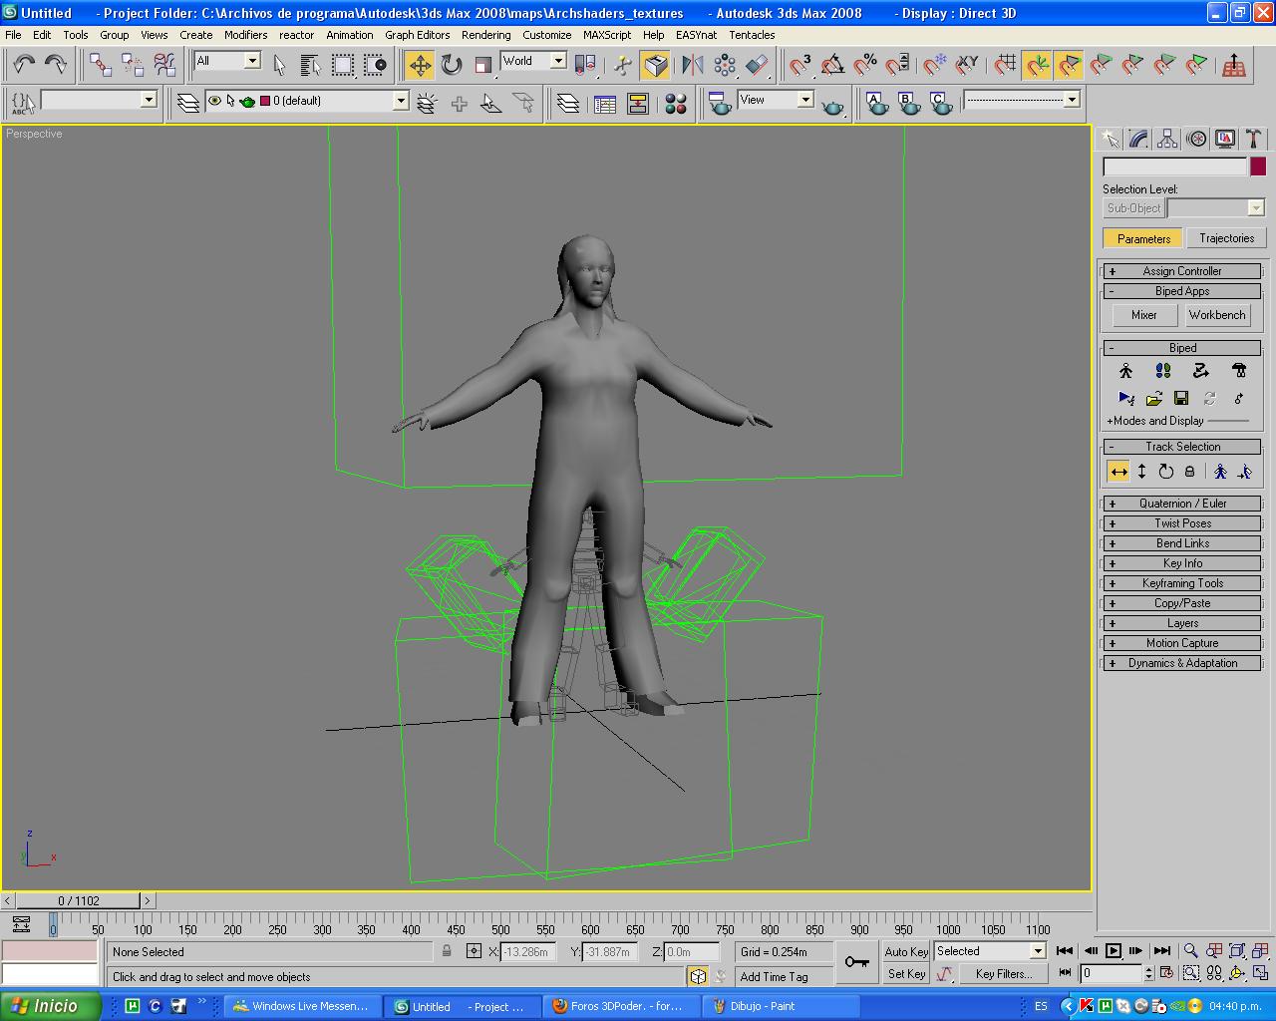Choose the Select and Rotate tool

[452, 65]
